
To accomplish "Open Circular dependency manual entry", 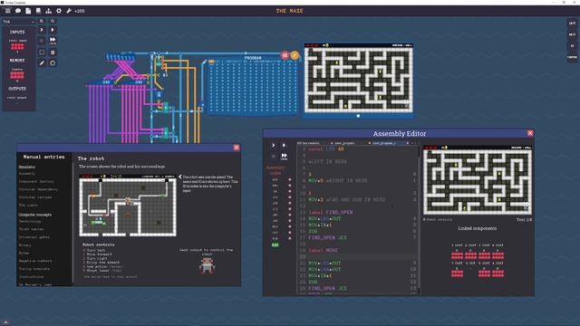I will click(38, 189).
